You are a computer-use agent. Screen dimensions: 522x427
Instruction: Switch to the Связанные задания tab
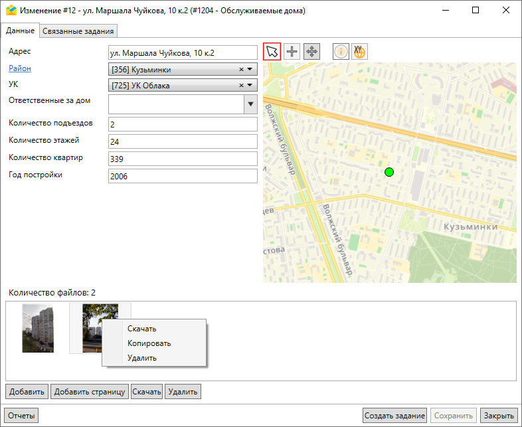point(79,31)
